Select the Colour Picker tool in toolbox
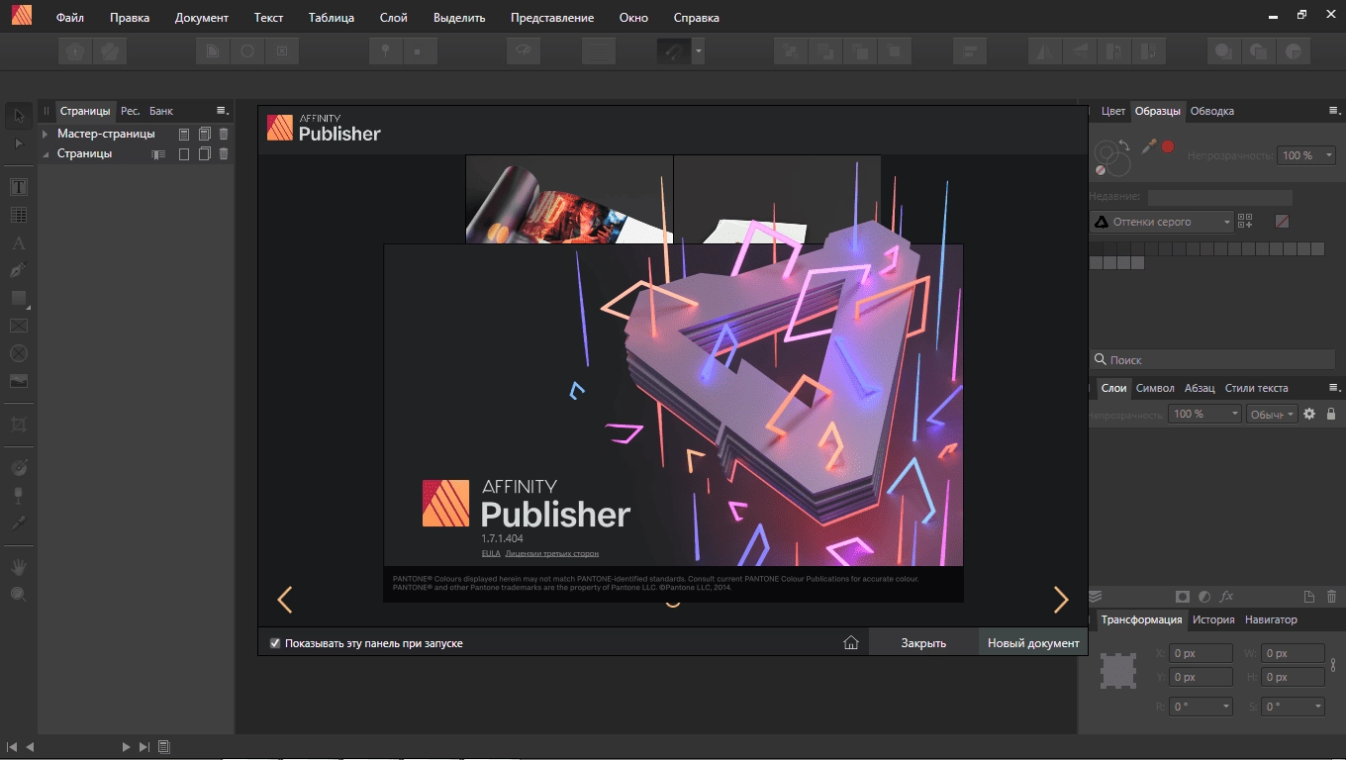 click(x=19, y=522)
